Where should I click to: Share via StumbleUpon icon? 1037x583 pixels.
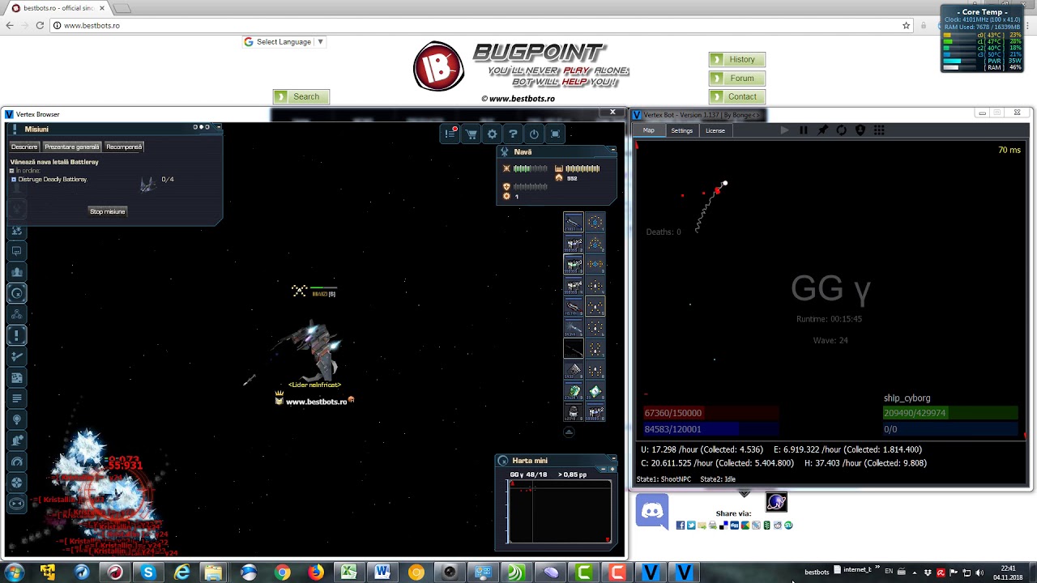coord(788,526)
